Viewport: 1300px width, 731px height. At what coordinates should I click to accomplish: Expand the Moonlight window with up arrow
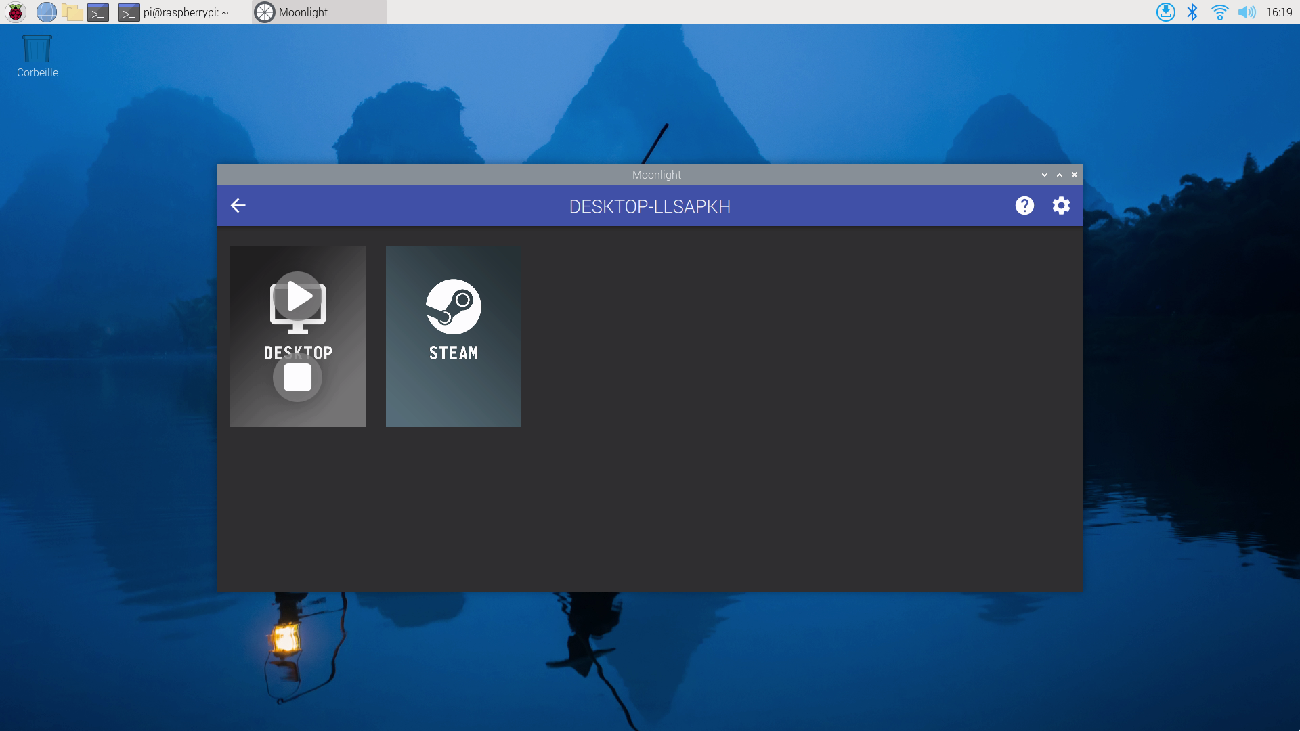tap(1059, 175)
